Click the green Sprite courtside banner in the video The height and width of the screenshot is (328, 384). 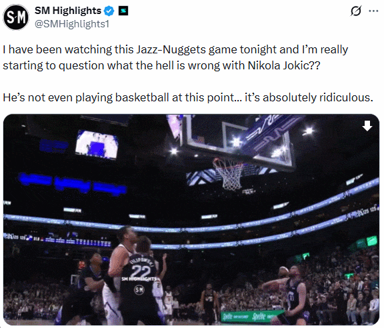click(x=251, y=316)
